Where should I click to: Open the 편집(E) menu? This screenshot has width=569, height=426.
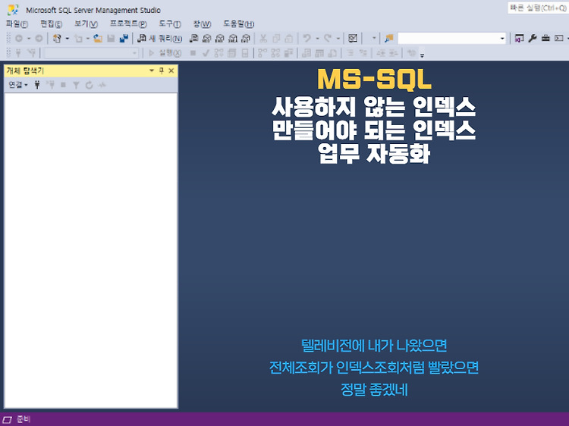(x=51, y=24)
